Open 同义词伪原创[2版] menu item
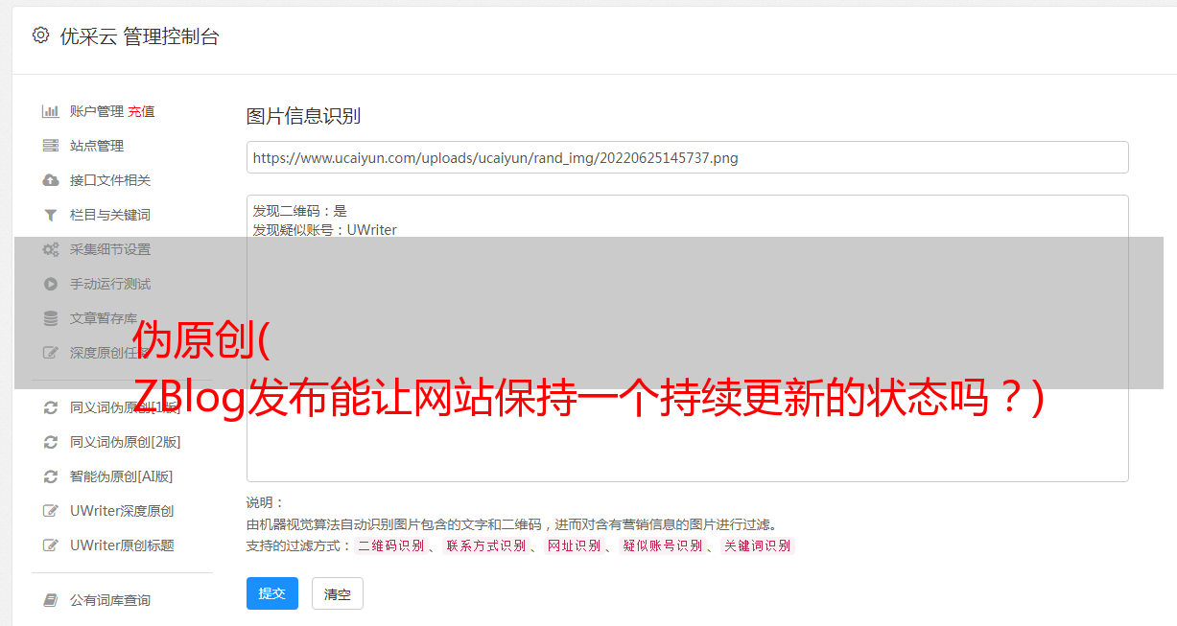The height and width of the screenshot is (626, 1177). point(126,442)
